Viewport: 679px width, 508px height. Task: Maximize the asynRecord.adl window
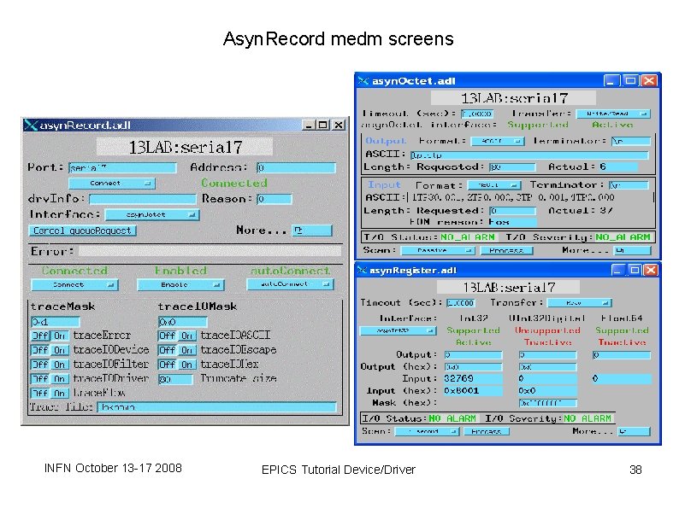pyautogui.click(x=322, y=125)
